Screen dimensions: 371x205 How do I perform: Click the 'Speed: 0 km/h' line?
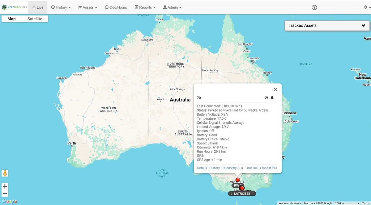208,143
